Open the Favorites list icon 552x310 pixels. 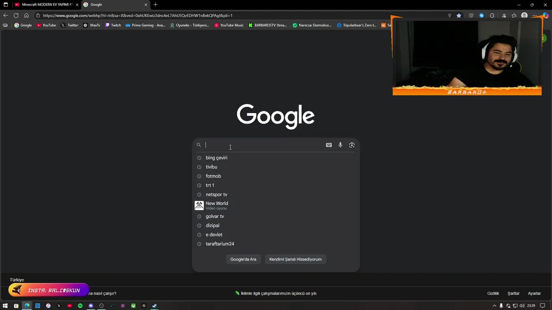pyautogui.click(x=514, y=15)
